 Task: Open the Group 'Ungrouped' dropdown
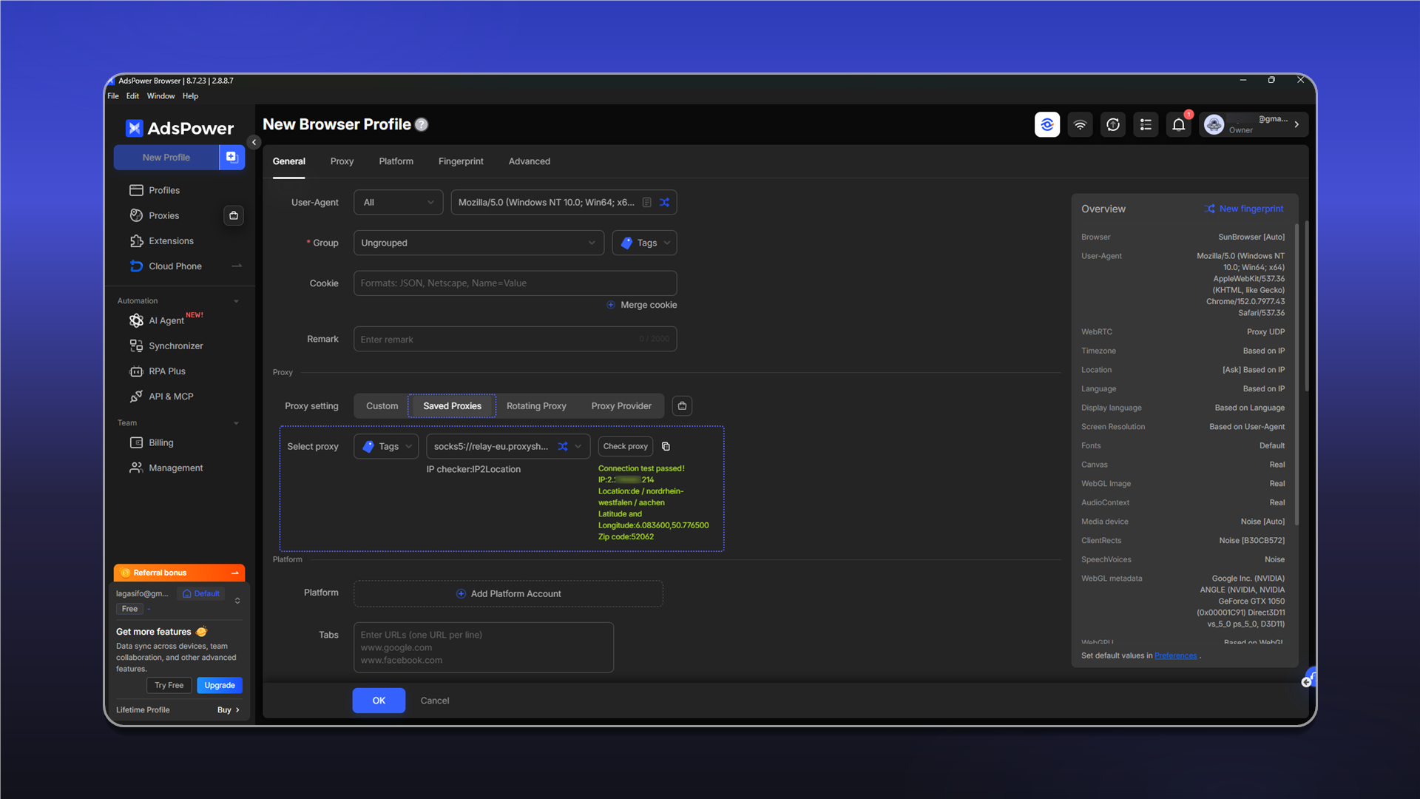[x=479, y=243]
